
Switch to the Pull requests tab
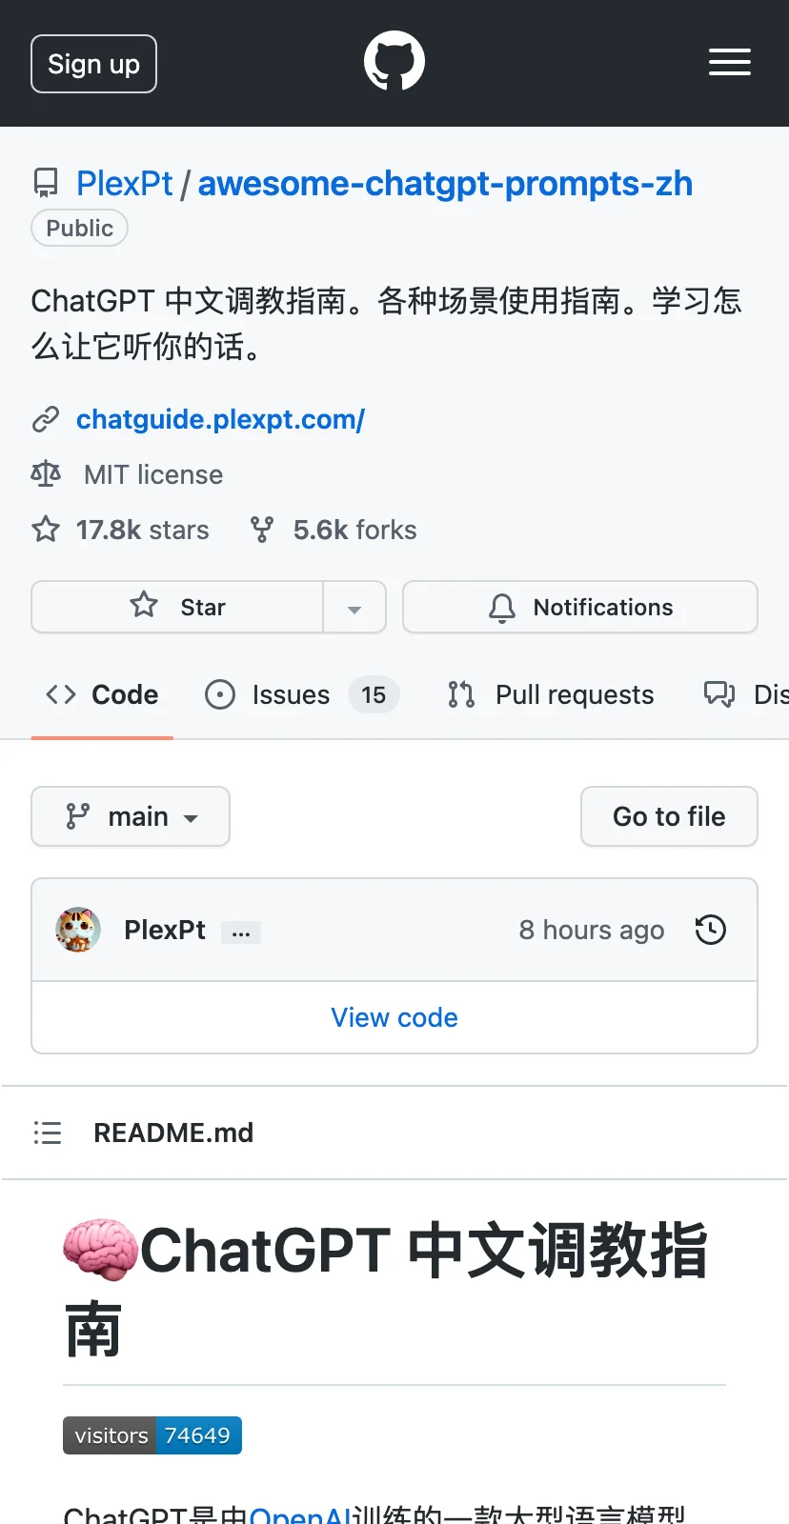pos(551,694)
